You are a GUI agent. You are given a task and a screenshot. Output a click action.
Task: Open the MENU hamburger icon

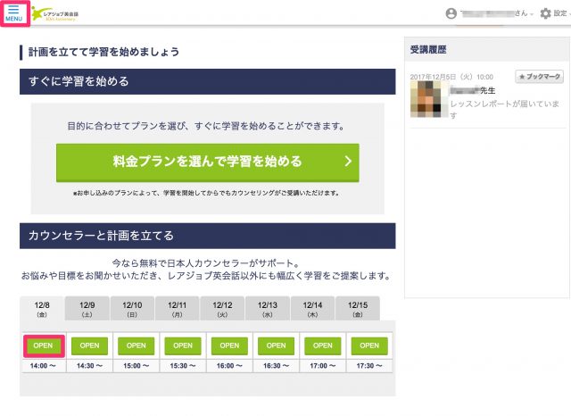tap(14, 13)
